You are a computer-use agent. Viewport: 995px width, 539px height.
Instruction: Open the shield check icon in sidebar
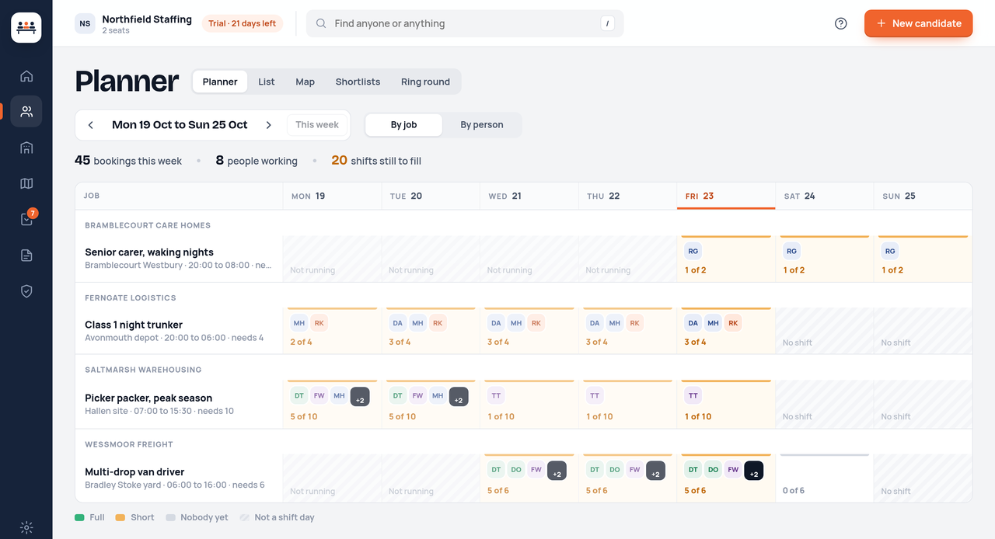(x=26, y=290)
